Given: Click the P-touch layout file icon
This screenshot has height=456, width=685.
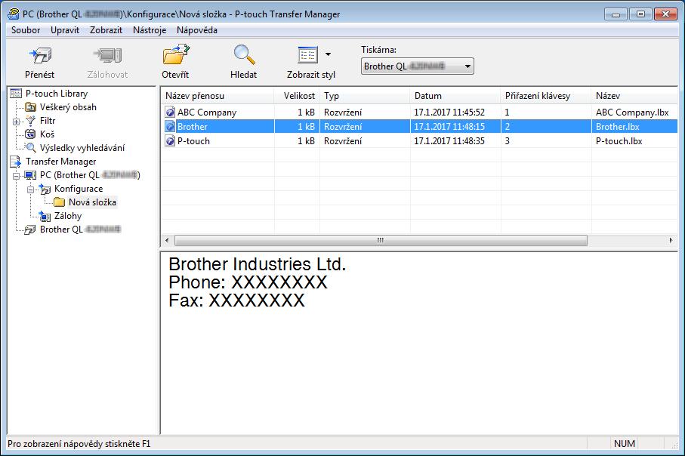Looking at the screenshot, I should coord(170,141).
